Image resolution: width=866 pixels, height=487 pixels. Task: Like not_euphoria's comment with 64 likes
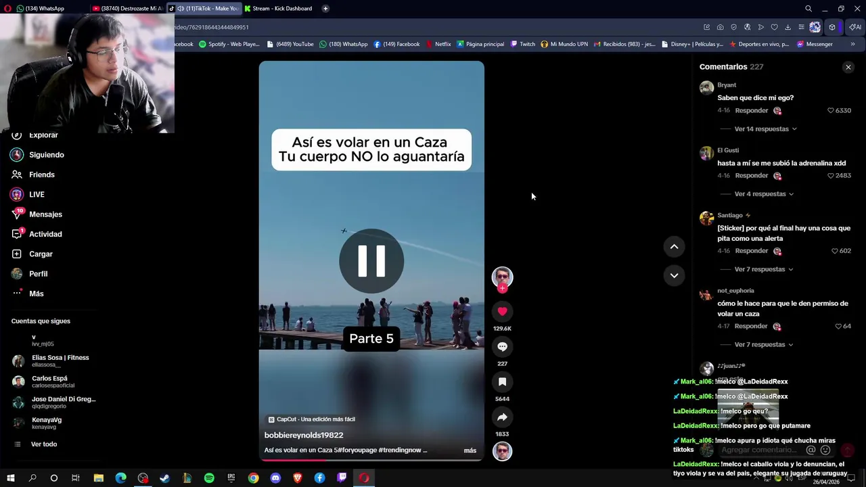tap(838, 326)
